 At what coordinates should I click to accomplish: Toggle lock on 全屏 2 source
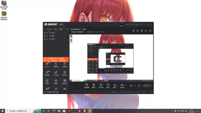coord(47,39)
